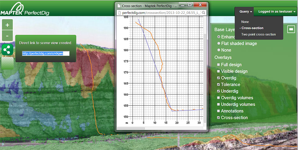Click the 190 elevation axis label
The height and width of the screenshot is (150, 298).
tap(126, 28)
